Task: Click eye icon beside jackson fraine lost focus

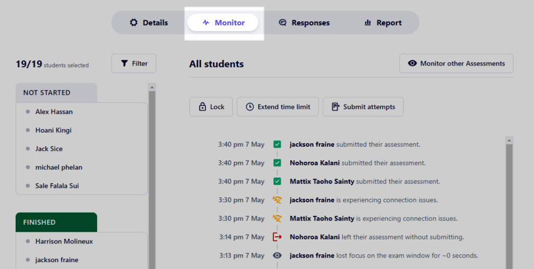Action: 277,255
